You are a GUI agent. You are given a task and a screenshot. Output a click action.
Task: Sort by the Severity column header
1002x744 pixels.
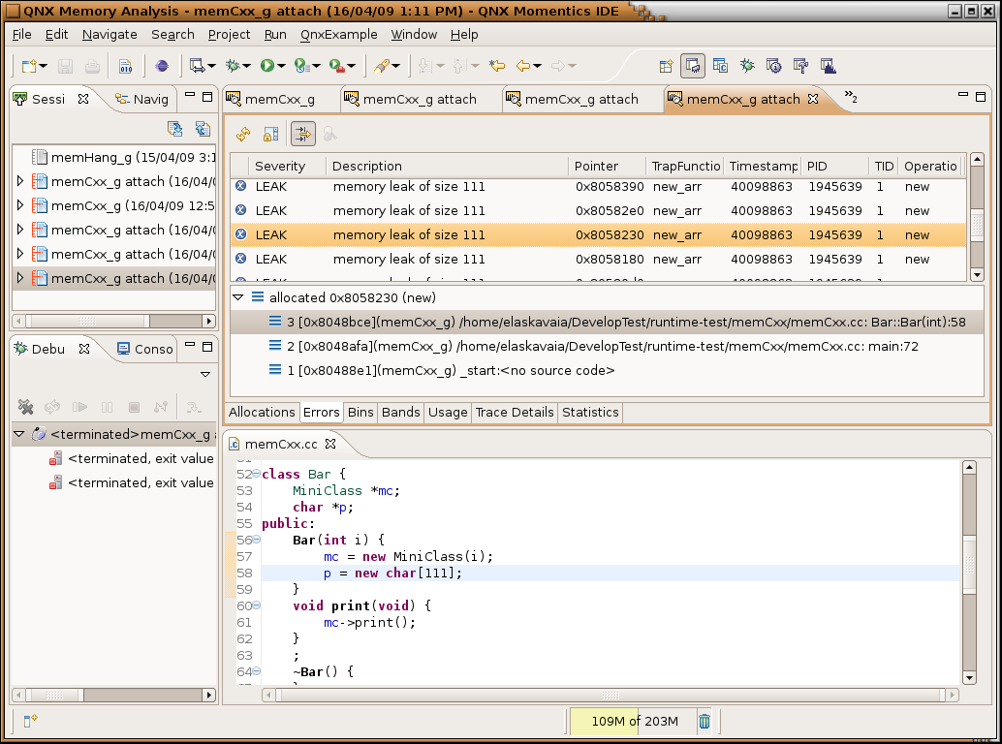pyautogui.click(x=280, y=166)
